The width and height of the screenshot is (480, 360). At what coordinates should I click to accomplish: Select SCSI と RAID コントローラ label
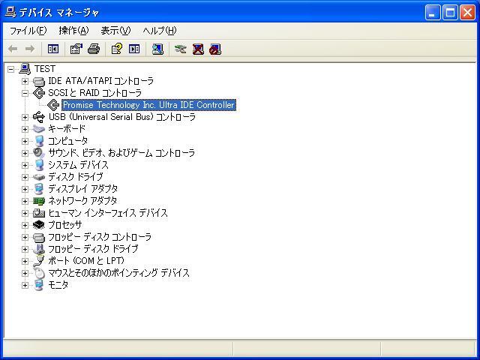(x=95, y=93)
